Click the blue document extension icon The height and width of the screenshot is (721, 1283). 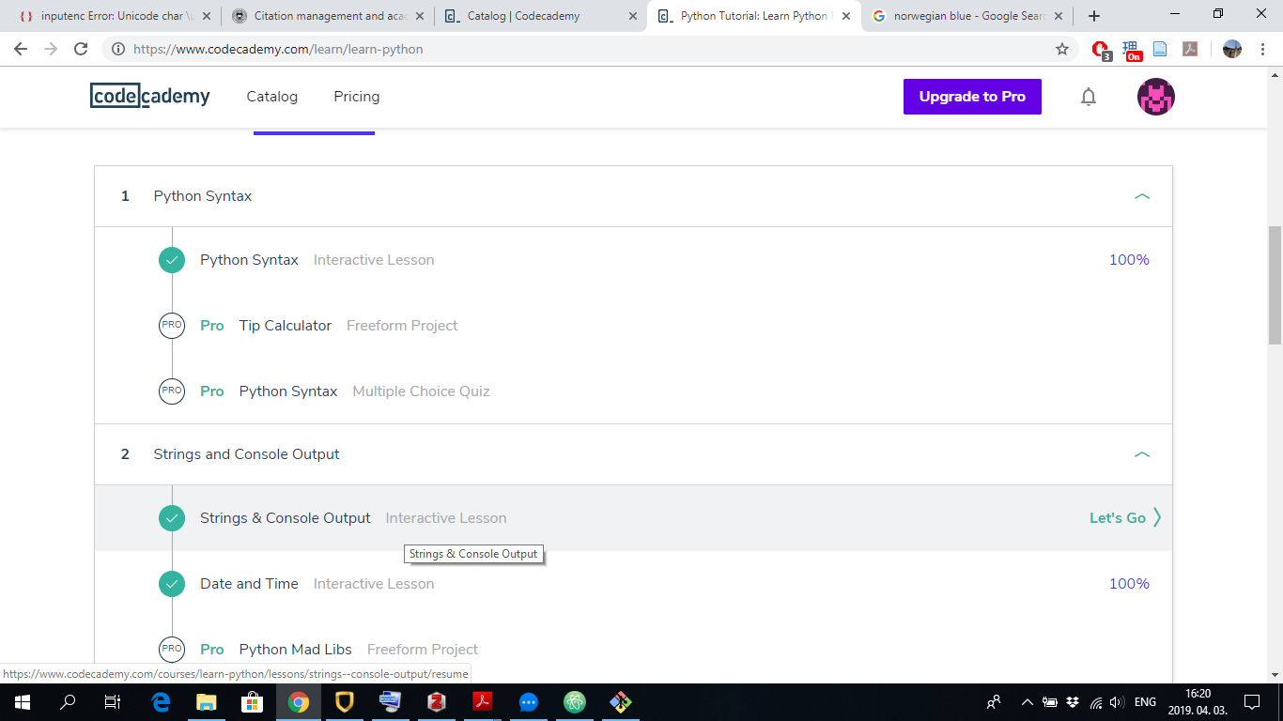point(1161,49)
